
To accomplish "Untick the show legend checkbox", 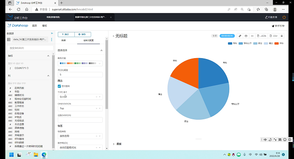I will [59, 86].
